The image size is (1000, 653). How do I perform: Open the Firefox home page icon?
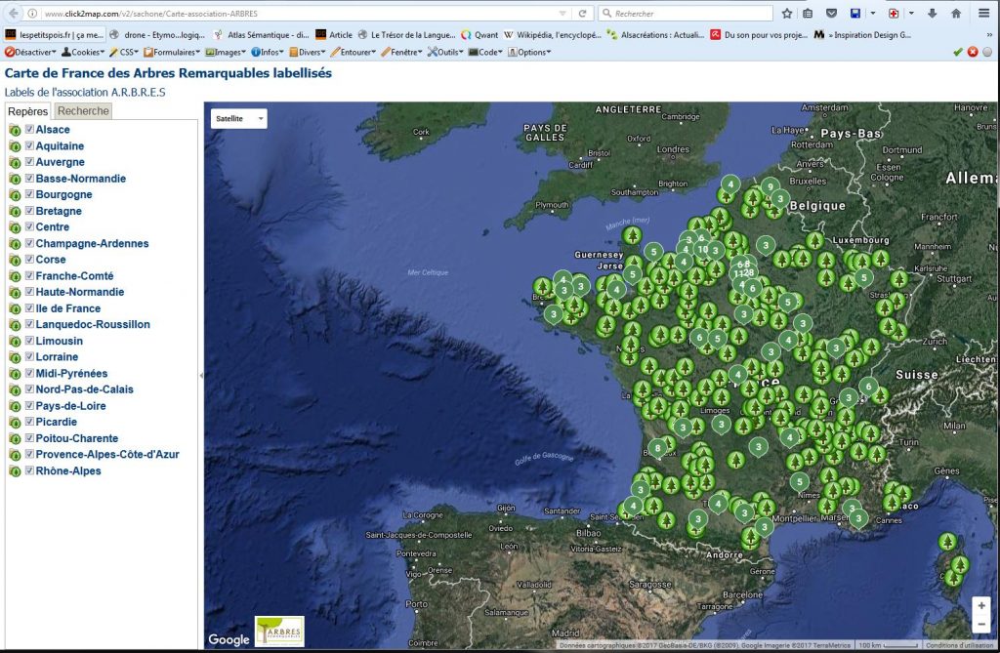[x=955, y=14]
